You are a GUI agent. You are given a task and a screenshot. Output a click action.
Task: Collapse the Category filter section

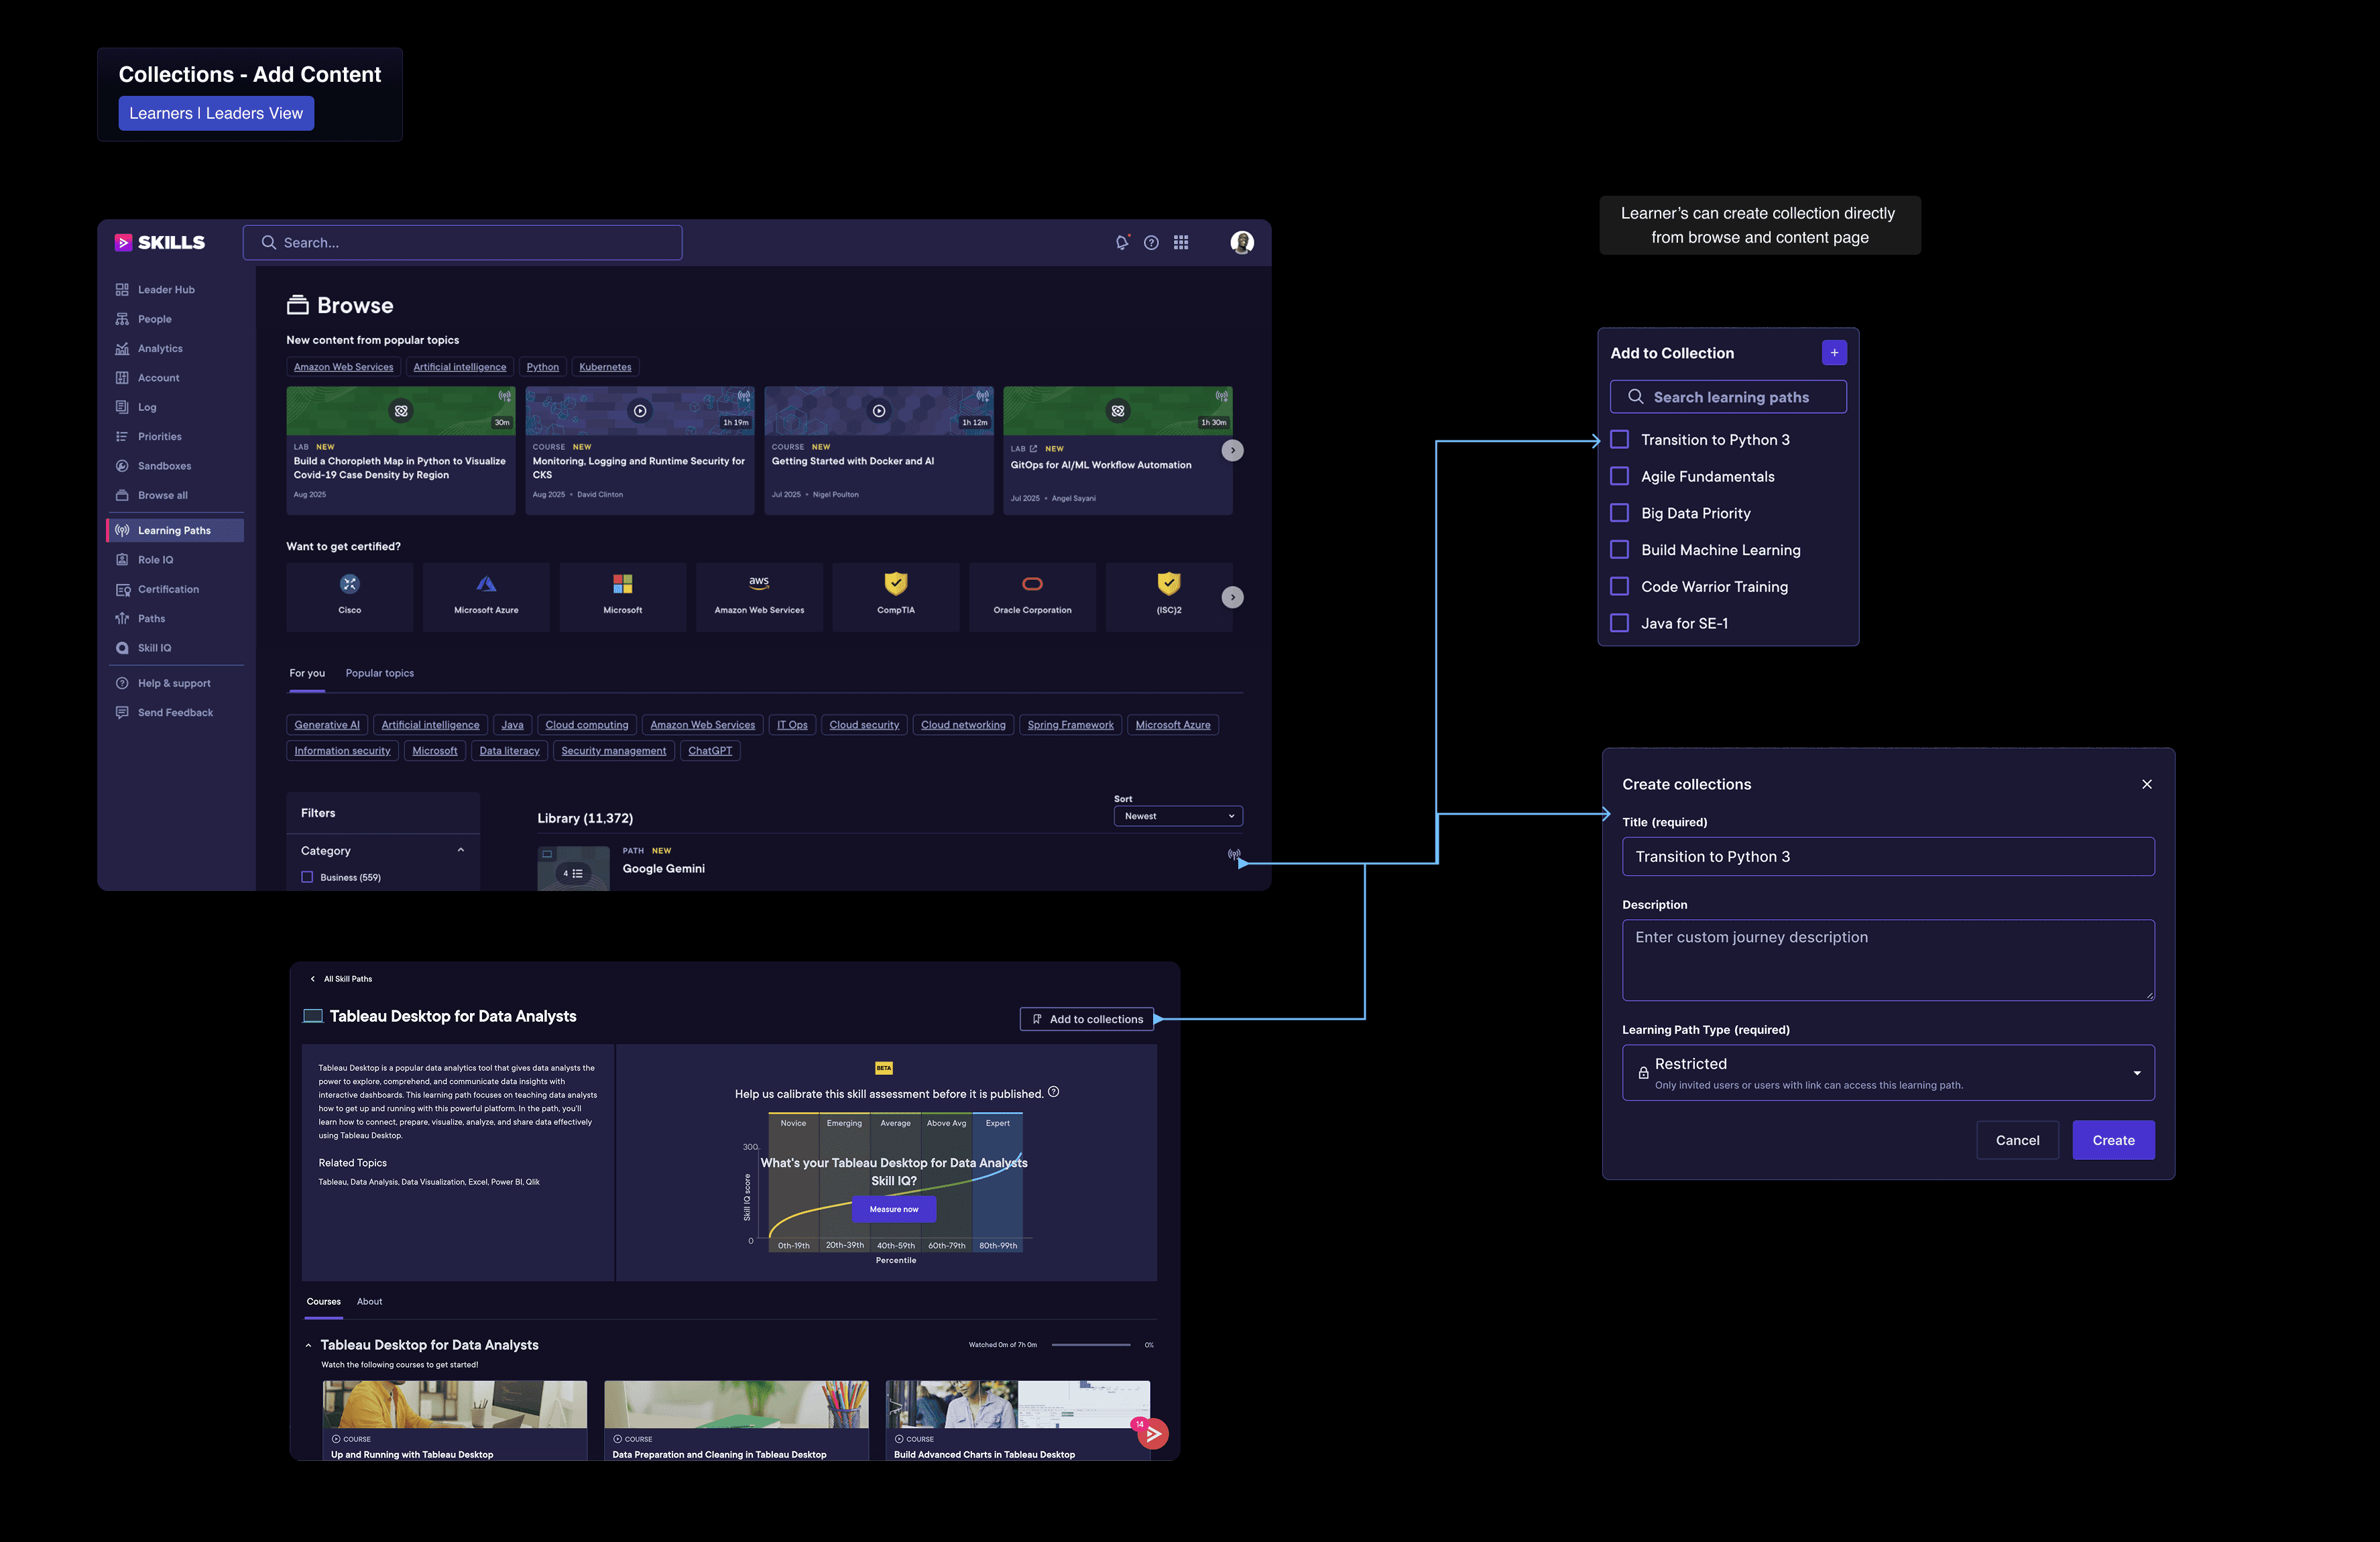460,850
